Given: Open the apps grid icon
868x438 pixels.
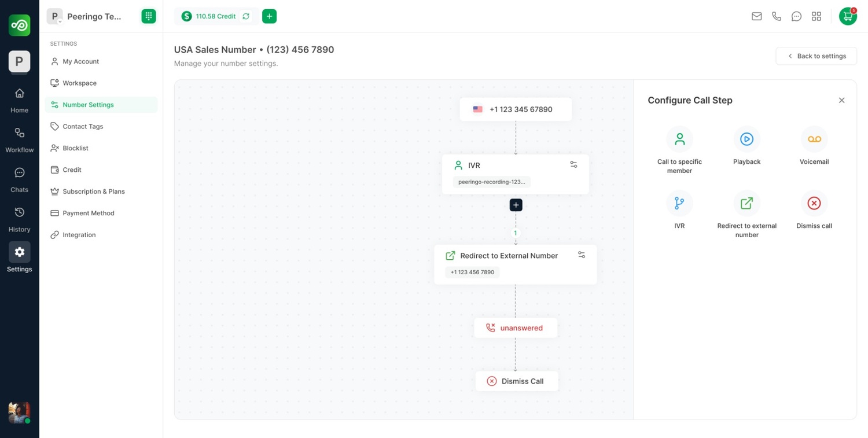Looking at the screenshot, I should tap(816, 16).
